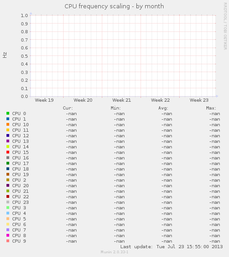Click the CPU 1 legend label
The image size is (229, 257).
19,119
